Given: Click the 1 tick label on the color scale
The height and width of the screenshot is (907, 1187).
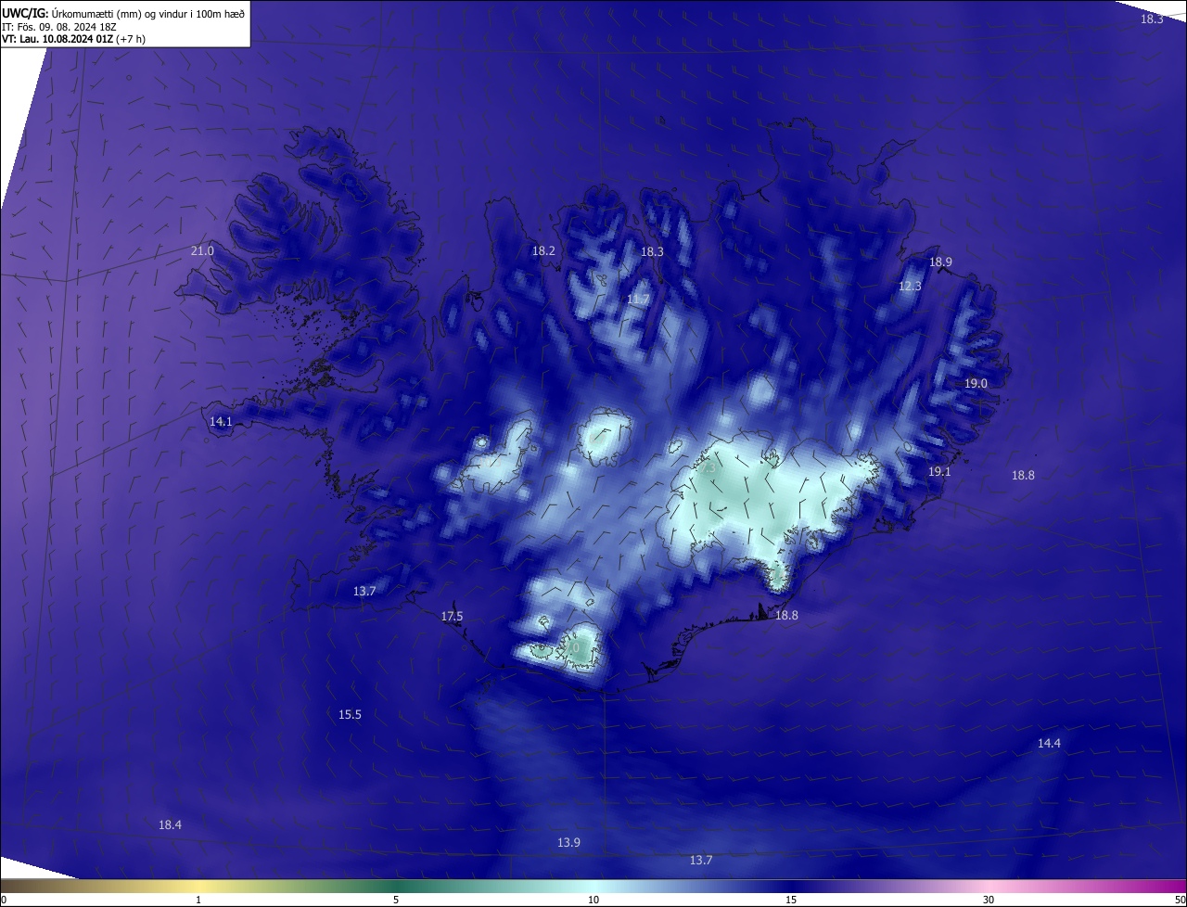Looking at the screenshot, I should coord(198,901).
